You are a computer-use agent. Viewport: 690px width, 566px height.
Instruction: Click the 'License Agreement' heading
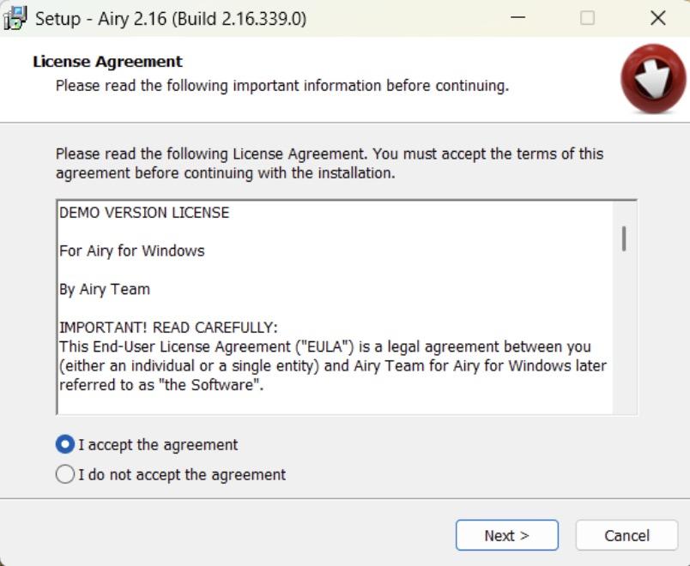coord(107,62)
